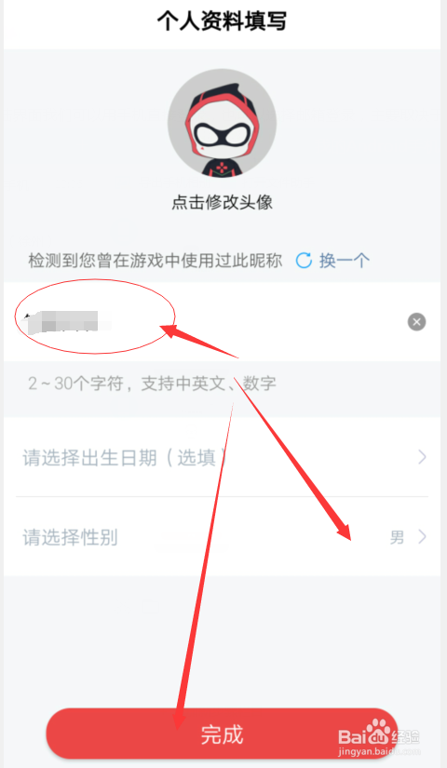This screenshot has width=447, height=768.
Task: Tap the masked cartoon avatar image
Action: (x=222, y=123)
